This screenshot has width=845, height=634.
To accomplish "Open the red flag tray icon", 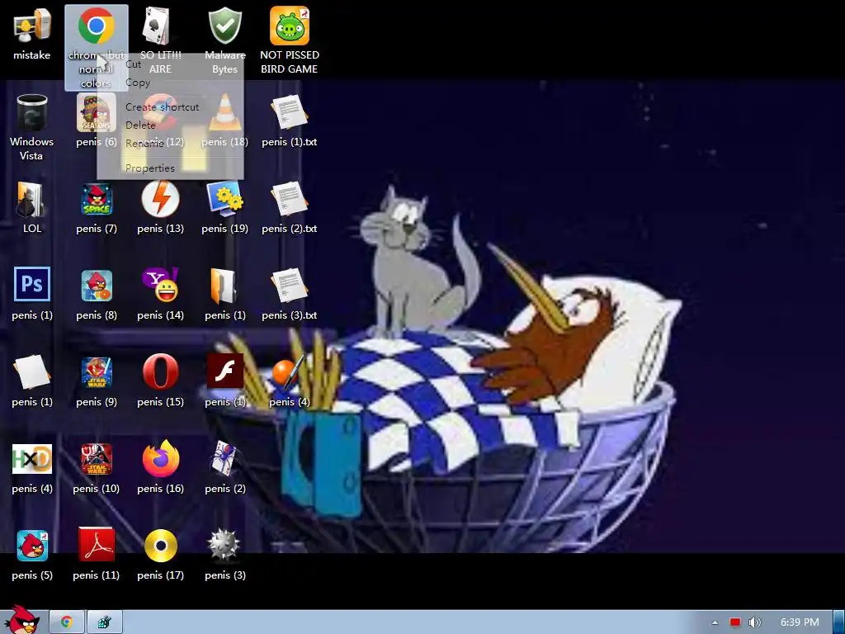I will (x=735, y=622).
